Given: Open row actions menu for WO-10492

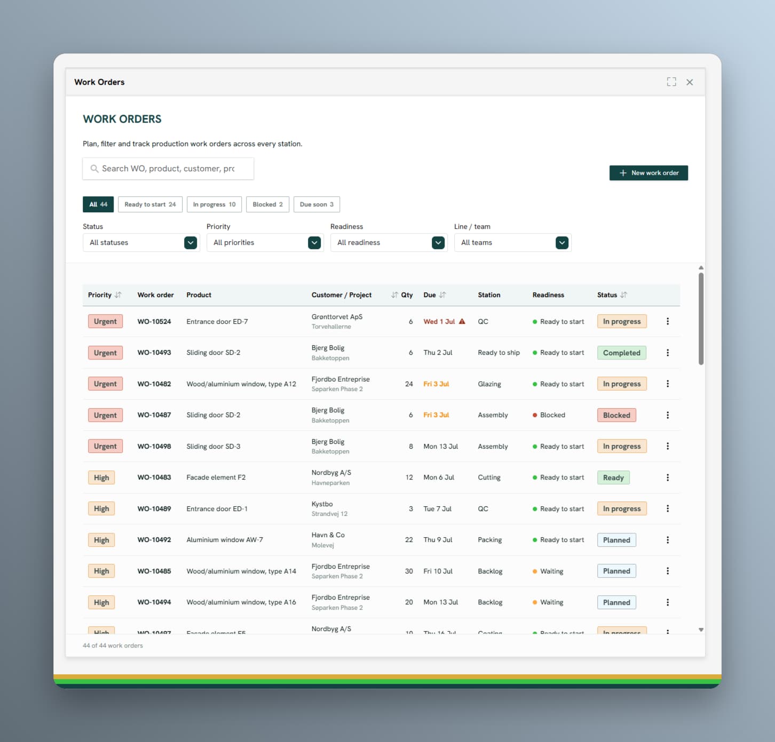Looking at the screenshot, I should [x=667, y=540].
